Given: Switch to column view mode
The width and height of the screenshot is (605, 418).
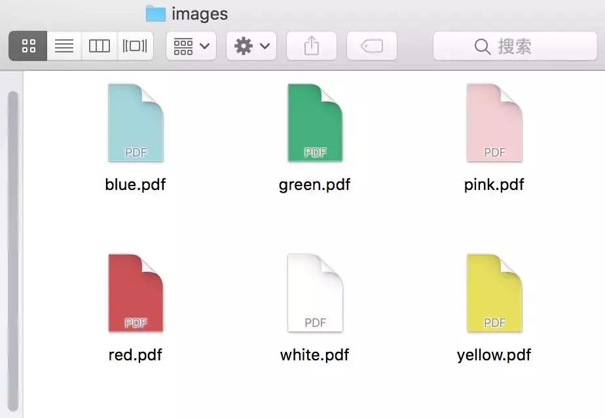Looking at the screenshot, I should [100, 46].
